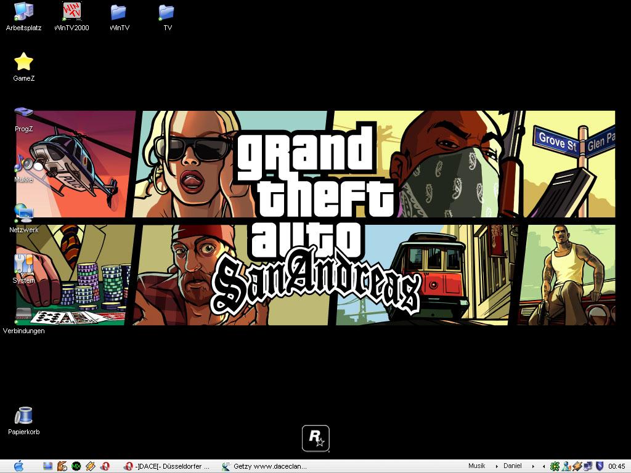Open the System tools desktop icon
This screenshot has height=473, width=631.
(23, 269)
